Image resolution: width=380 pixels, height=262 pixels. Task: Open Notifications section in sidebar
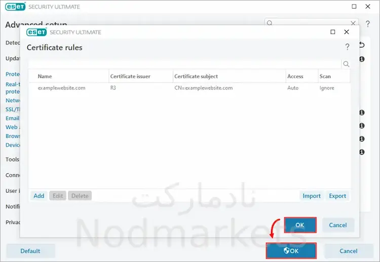coord(12,206)
